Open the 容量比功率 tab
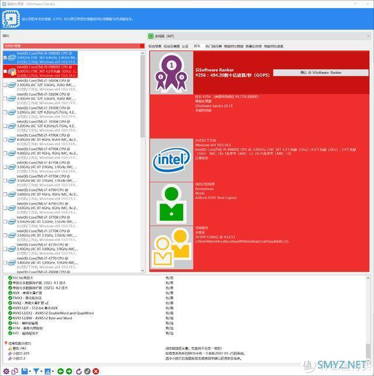Image resolution: width=374 pixels, height=376 pixels. tap(254, 46)
